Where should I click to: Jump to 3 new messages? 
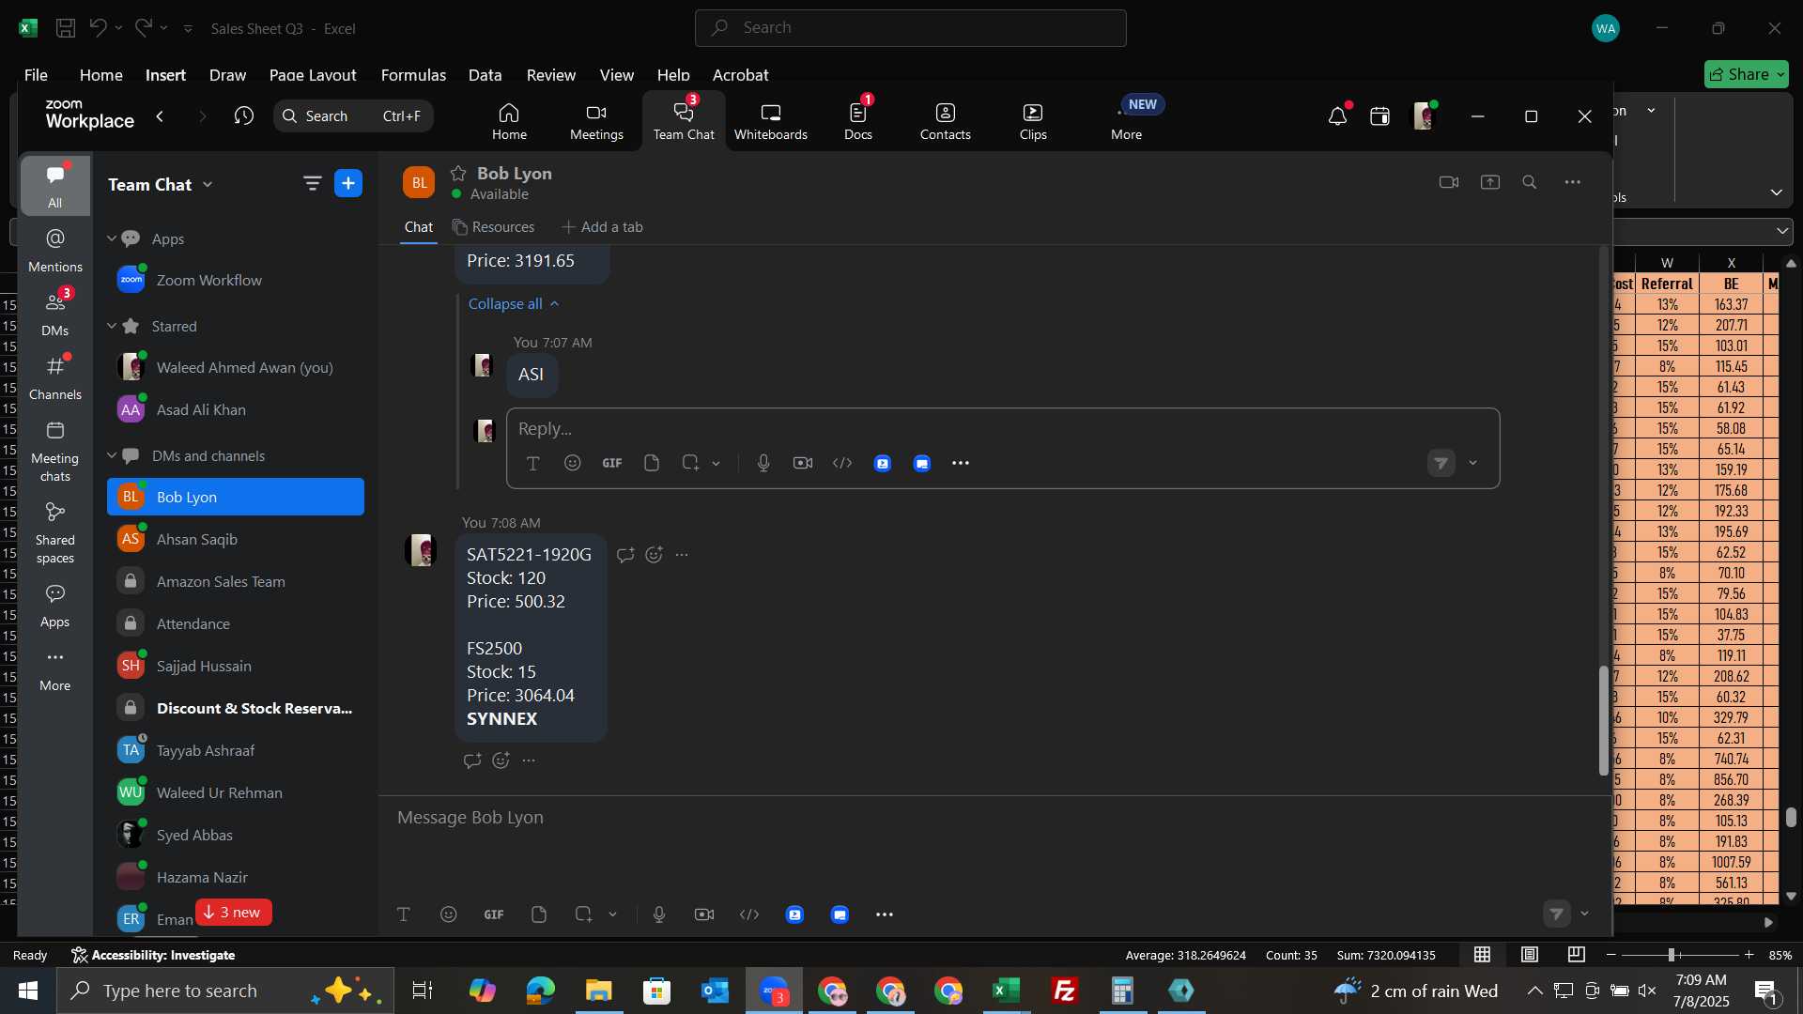[233, 913]
